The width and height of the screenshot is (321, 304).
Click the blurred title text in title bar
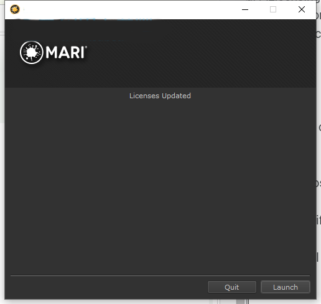pyautogui.click(x=29, y=10)
